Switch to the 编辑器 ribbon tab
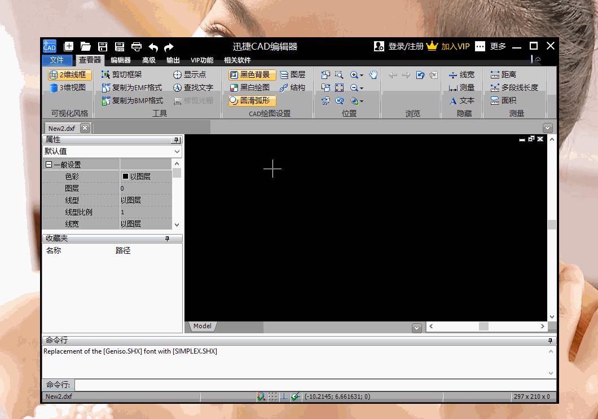 coord(120,60)
